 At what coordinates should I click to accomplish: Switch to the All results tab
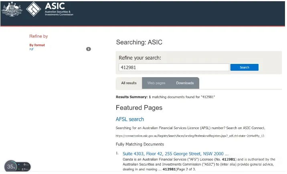click(129, 83)
